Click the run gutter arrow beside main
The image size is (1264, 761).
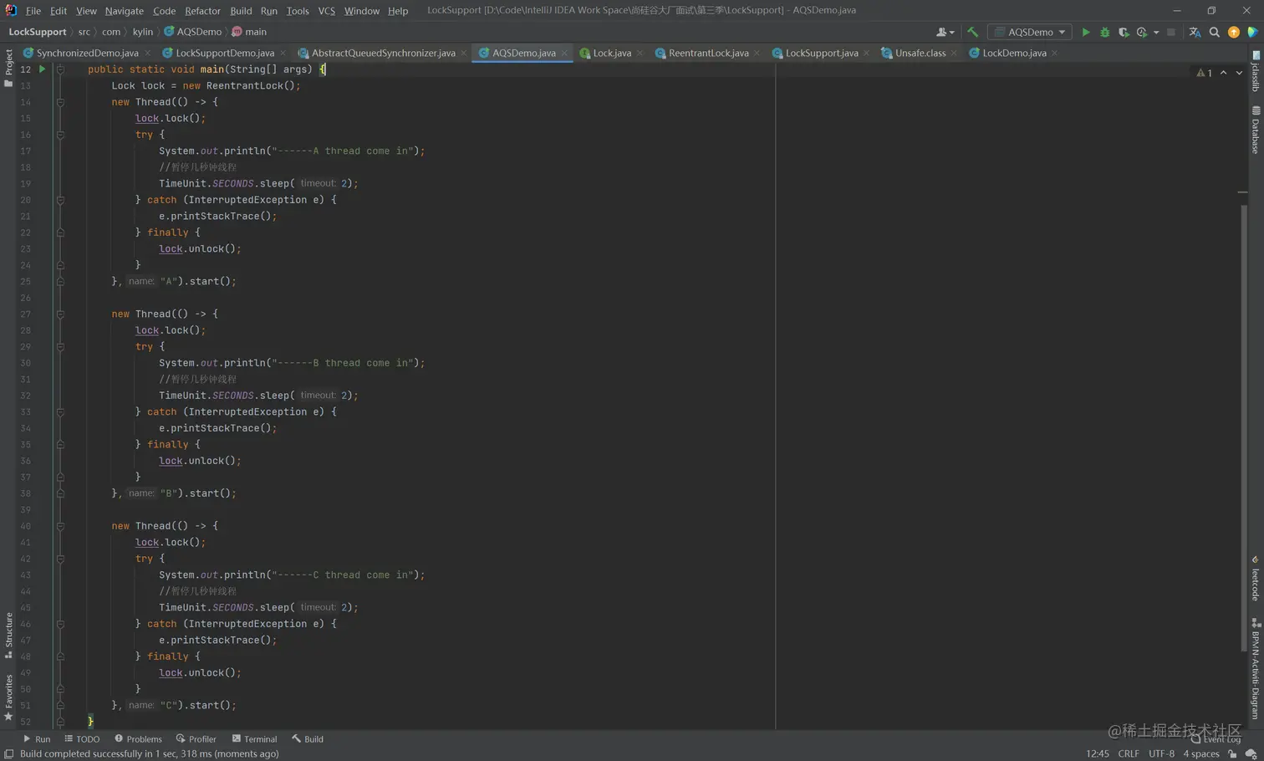[x=42, y=69]
